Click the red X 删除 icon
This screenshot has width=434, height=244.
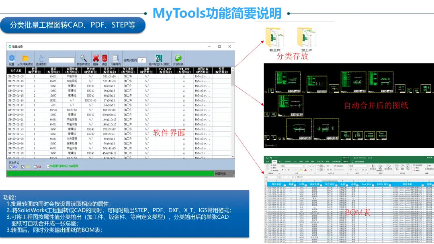pos(96,58)
